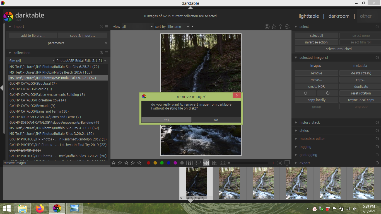Cancel removal with No button

click(216, 120)
